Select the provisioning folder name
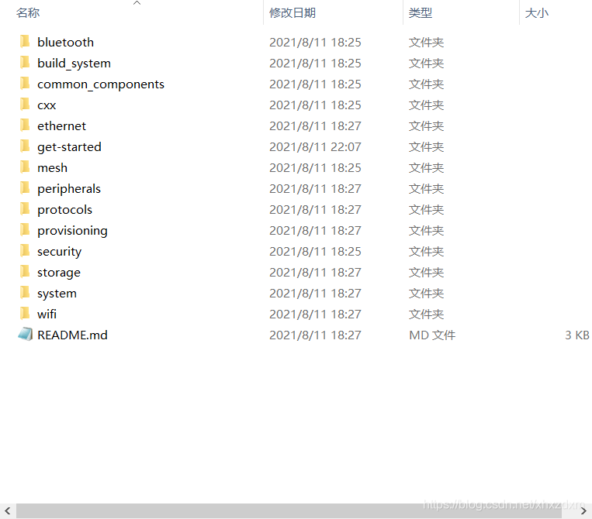The width and height of the screenshot is (592, 519). (72, 231)
